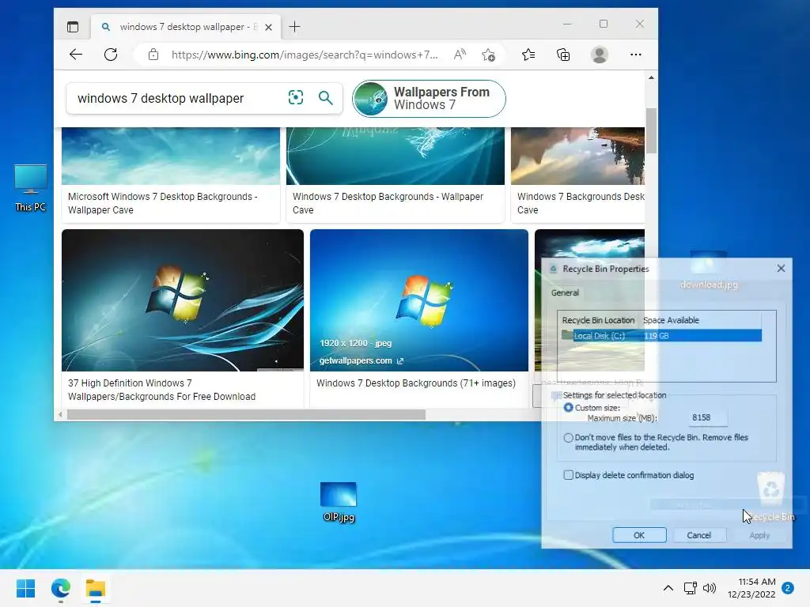
Task: Choose Don't move files to Recycle Bin option
Action: point(568,438)
